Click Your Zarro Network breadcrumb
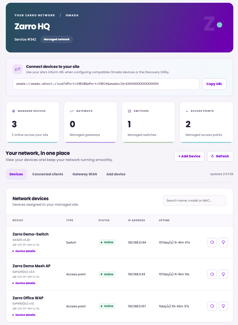The height and width of the screenshot is (325, 238). (x=35, y=15)
